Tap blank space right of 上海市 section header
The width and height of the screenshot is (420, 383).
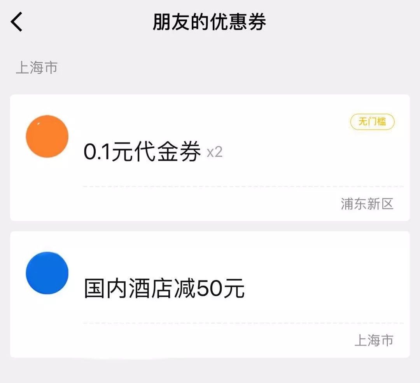233,68
